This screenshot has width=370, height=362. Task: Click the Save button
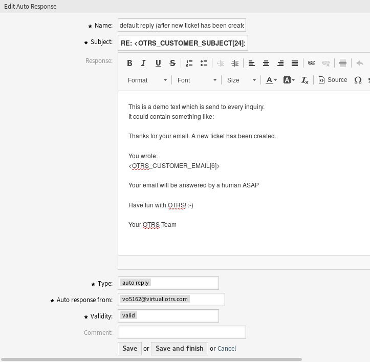[x=129, y=349]
